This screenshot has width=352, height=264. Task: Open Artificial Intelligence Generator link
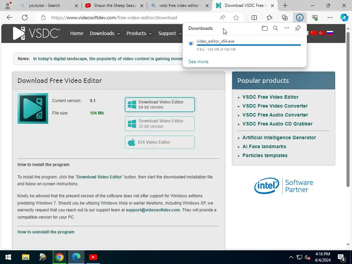pos(279,137)
